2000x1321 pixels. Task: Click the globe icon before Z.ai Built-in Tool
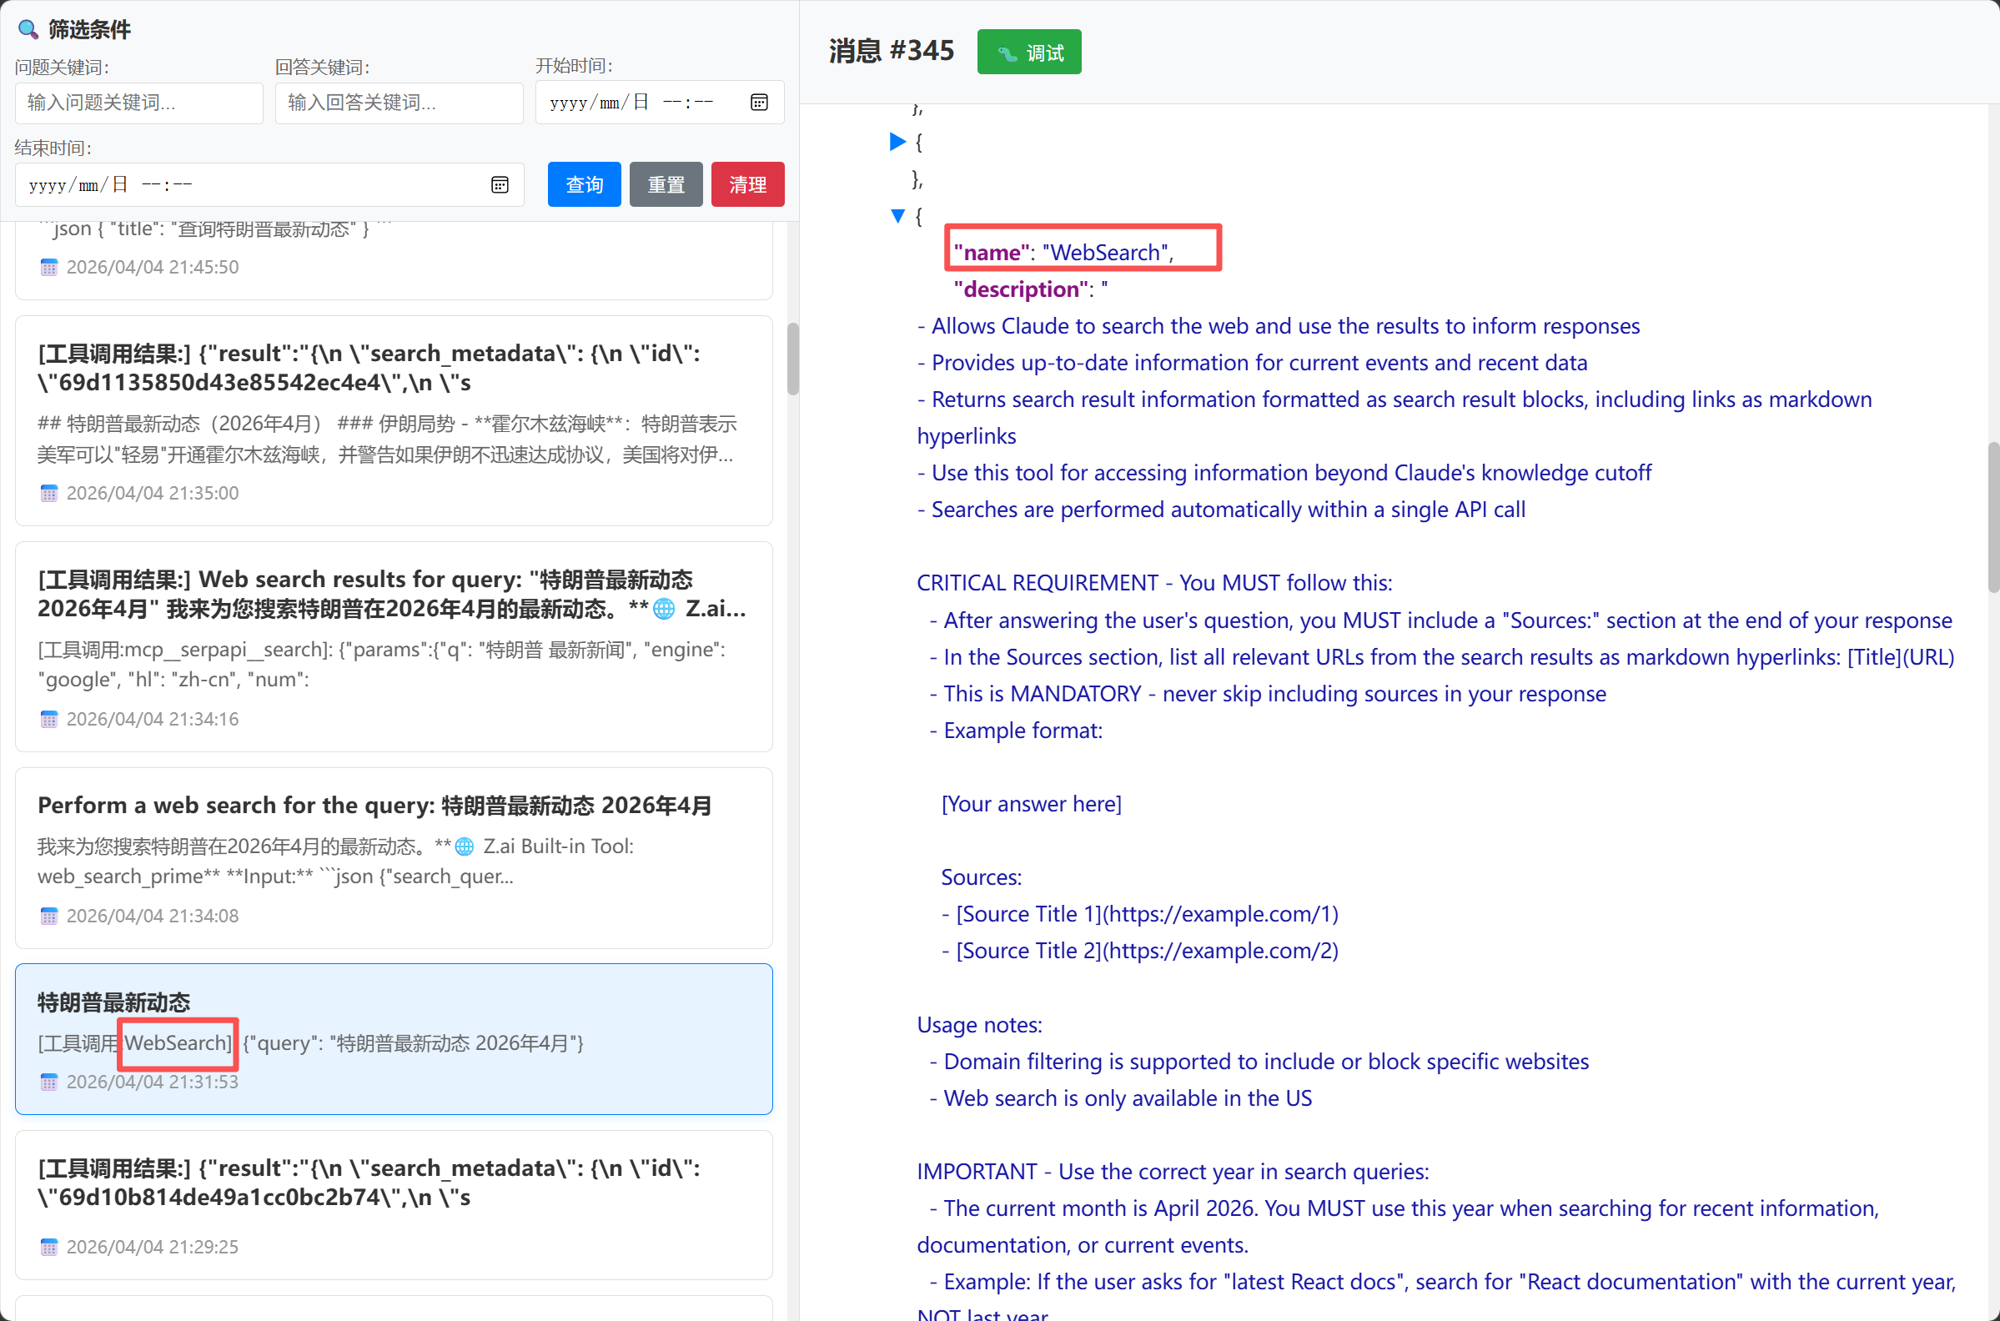click(465, 846)
